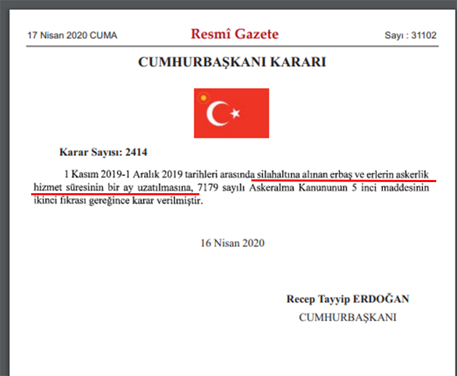Click the line 'ikinci fıkrası gereğince karar verilmiştir'

(118, 201)
